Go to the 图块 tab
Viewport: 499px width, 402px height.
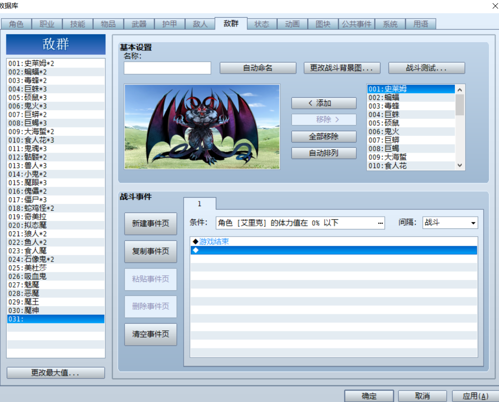click(323, 24)
